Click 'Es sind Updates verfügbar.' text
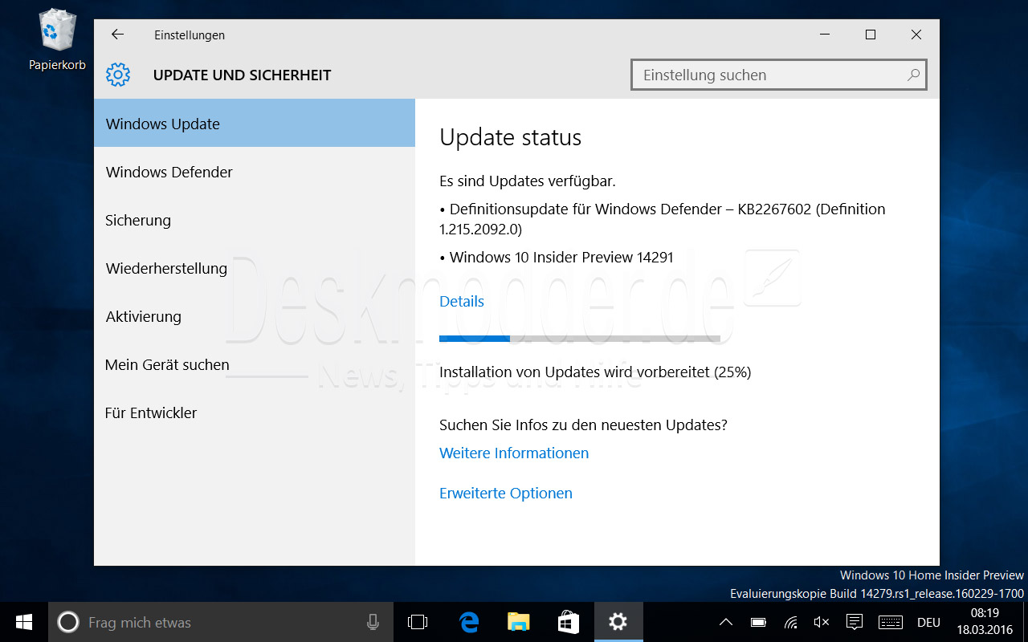Screen dimensions: 1028x642 tap(528, 181)
